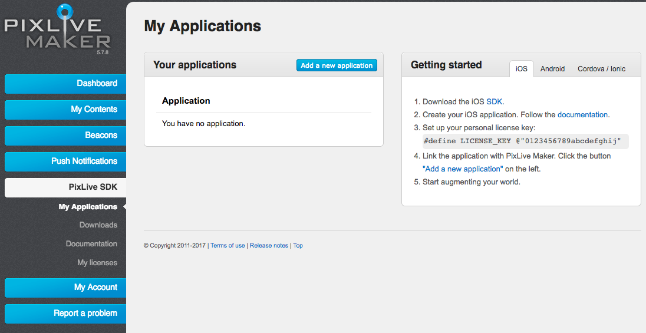Switch to the Android tab

[552, 69]
